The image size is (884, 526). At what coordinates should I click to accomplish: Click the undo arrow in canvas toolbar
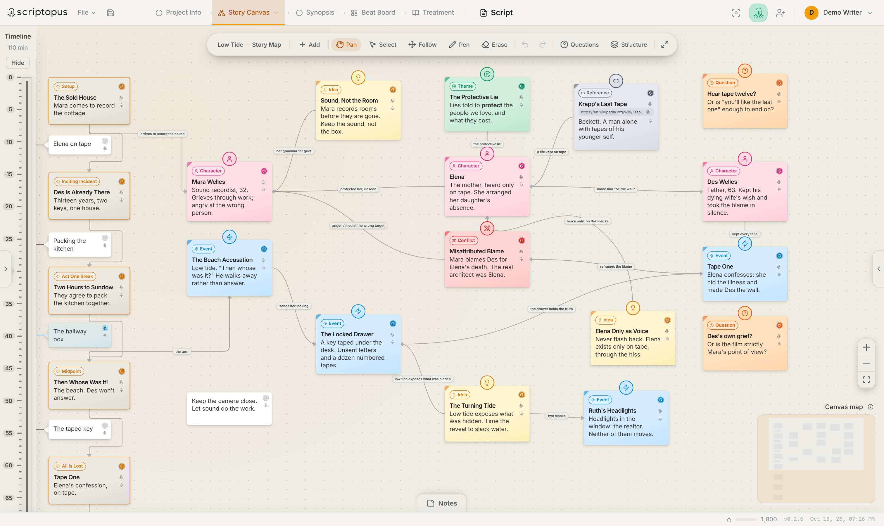click(525, 45)
